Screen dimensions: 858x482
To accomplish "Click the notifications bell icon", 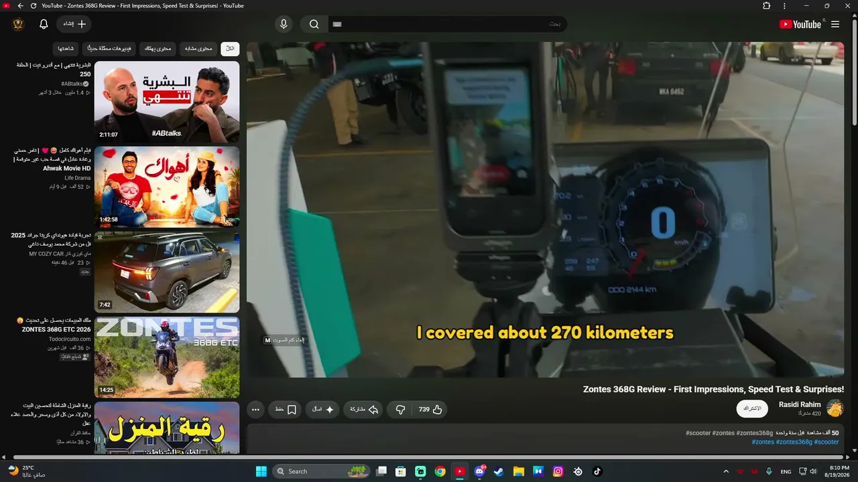I will 44,24.
